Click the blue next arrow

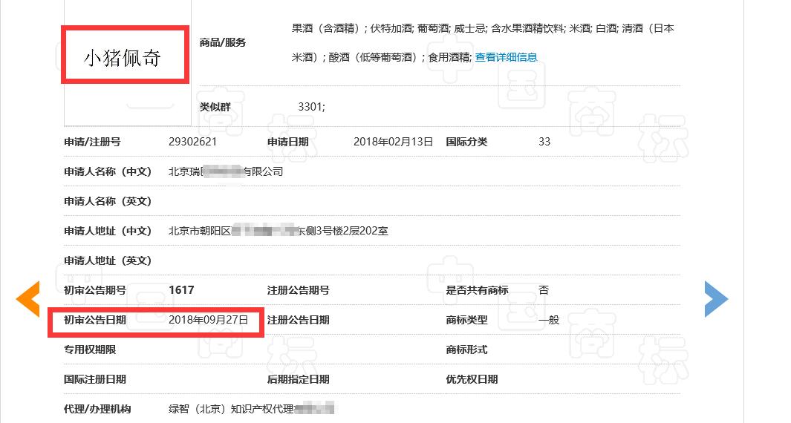[716, 299]
